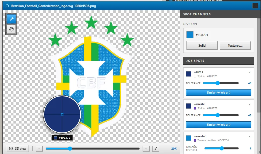
Task: Select the hand pan tool
Action: [x=11, y=29]
